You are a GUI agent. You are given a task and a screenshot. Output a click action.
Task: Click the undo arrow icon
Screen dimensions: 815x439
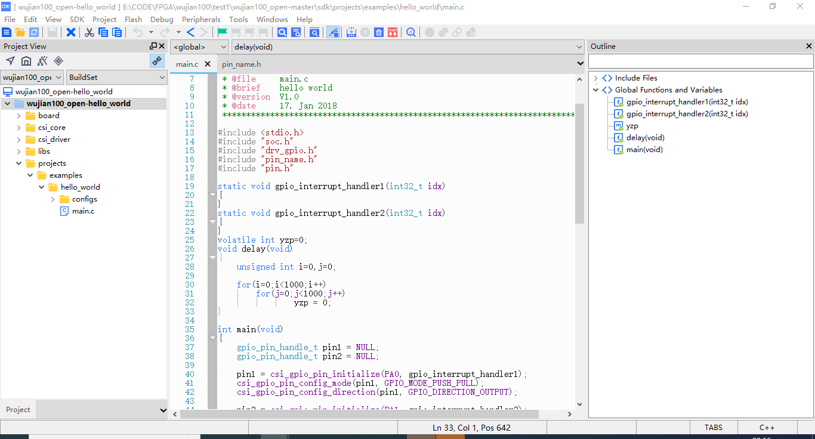138,32
